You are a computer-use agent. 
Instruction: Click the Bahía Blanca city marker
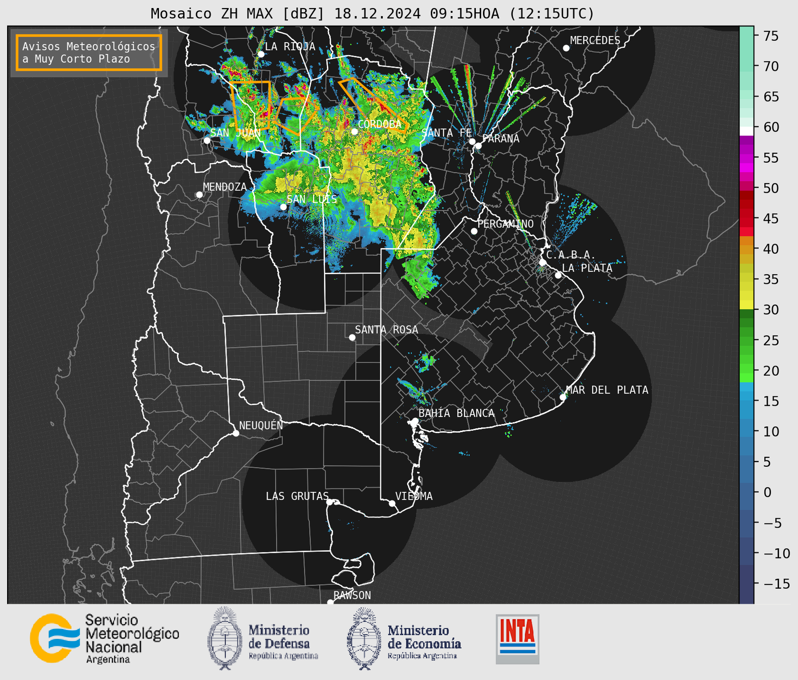click(x=415, y=420)
